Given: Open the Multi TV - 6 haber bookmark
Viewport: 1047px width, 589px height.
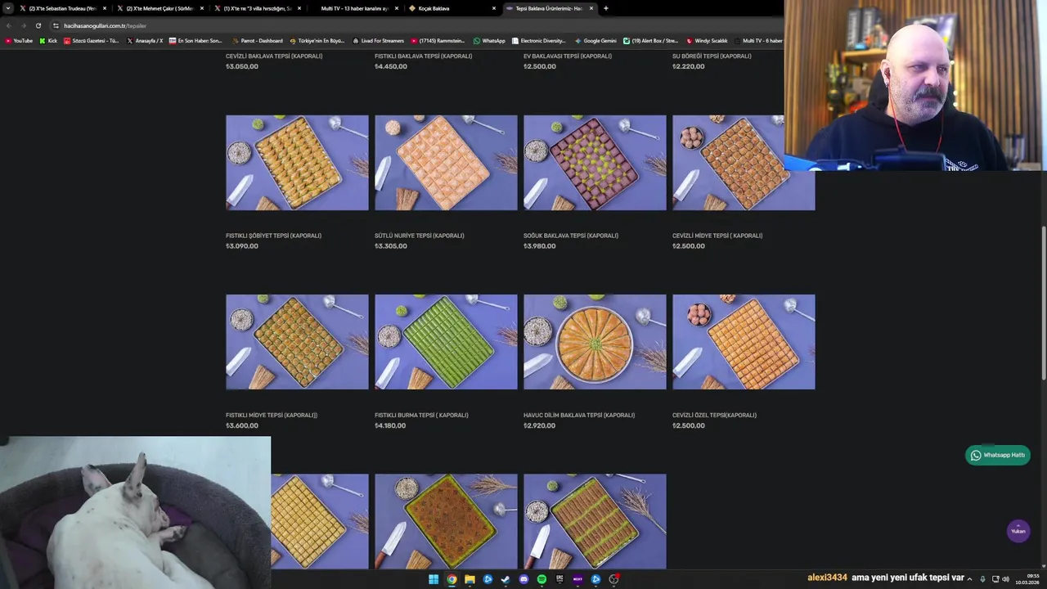Looking at the screenshot, I should pos(758,40).
